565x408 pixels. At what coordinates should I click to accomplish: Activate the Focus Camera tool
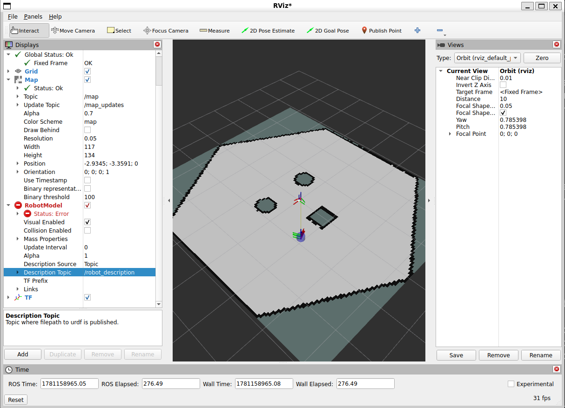[166, 31]
